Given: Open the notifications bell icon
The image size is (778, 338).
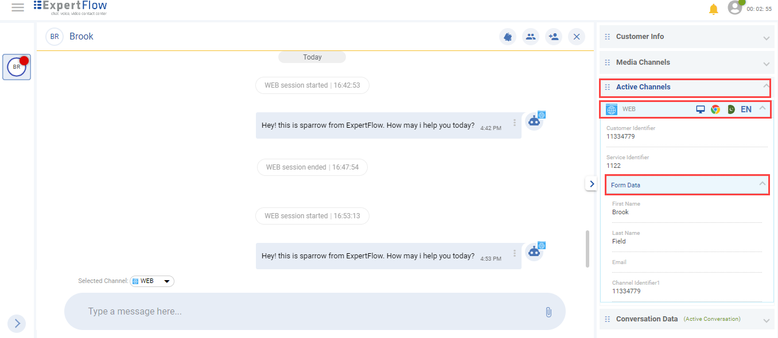Looking at the screenshot, I should (x=713, y=9).
